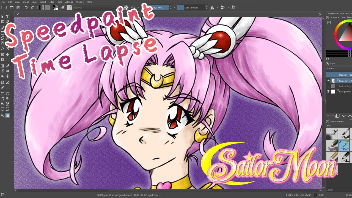Select the Assistant tool
Screen dimensions: 352x198
tap(2, 82)
